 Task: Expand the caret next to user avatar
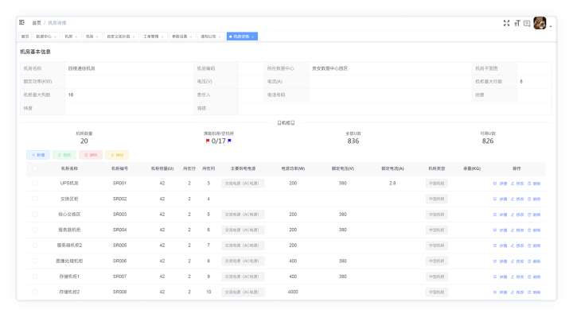(551, 26)
